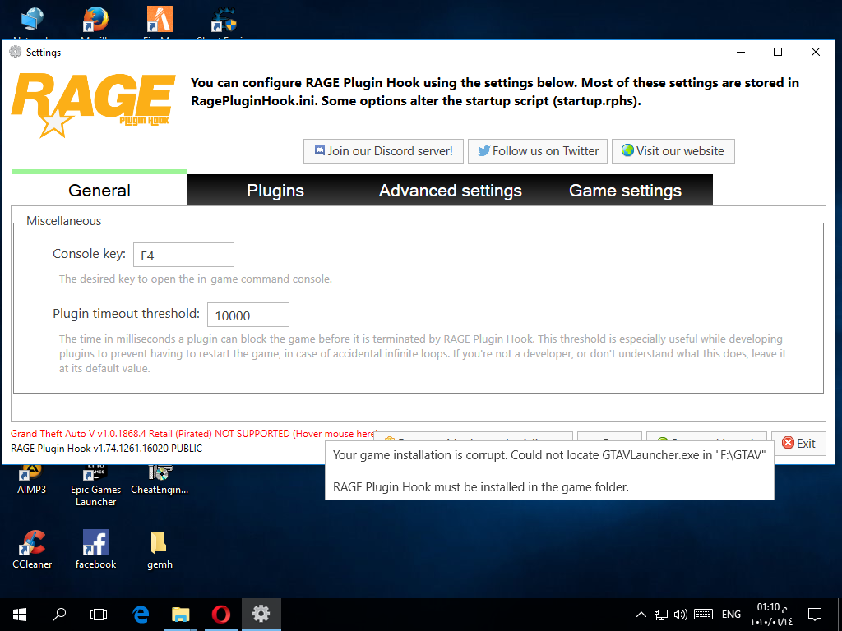Click the red Exit button
The width and height of the screenshot is (842, 631).
[x=798, y=443]
